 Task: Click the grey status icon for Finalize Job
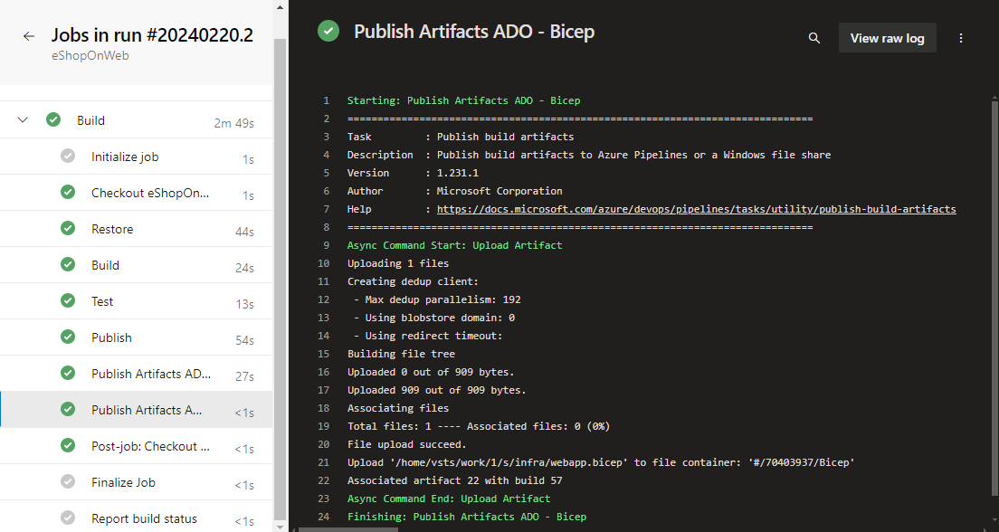point(68,482)
